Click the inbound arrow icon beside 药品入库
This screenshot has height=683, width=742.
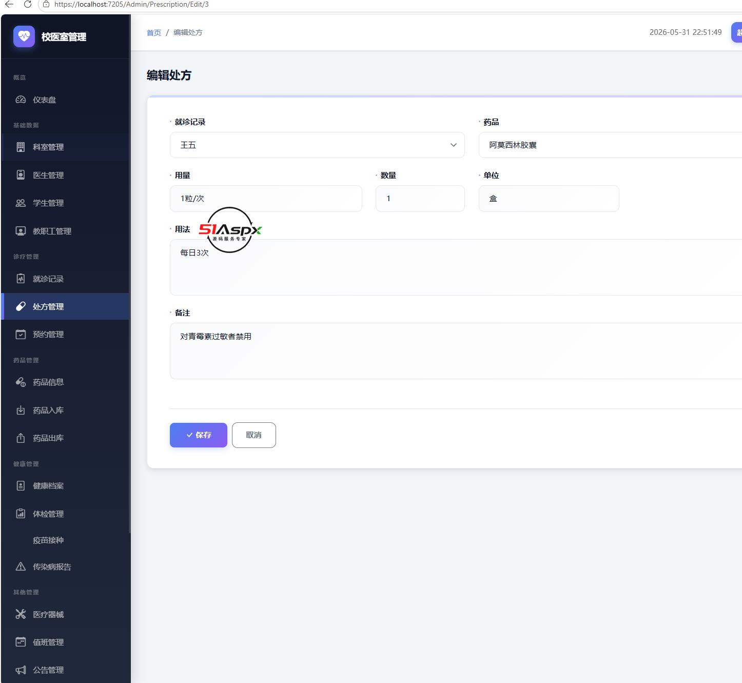pyautogui.click(x=21, y=410)
